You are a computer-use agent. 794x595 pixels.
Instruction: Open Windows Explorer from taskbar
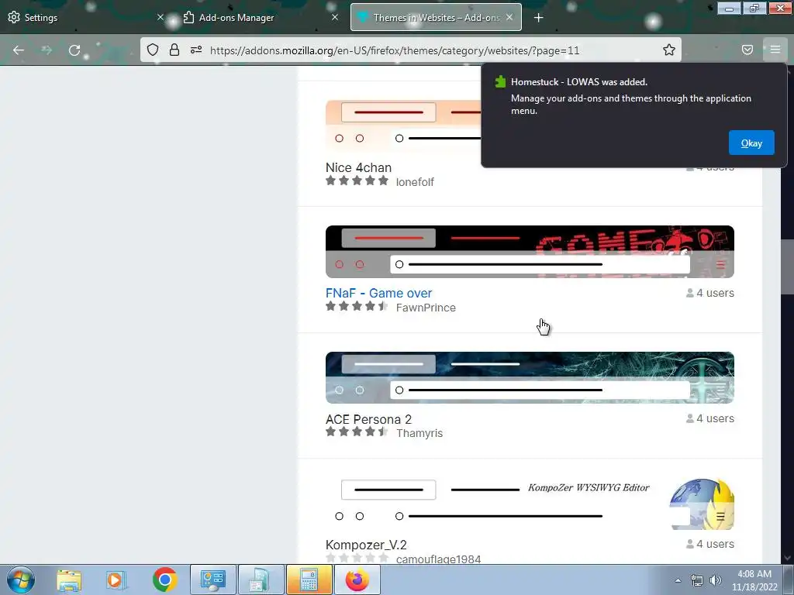coord(69,580)
